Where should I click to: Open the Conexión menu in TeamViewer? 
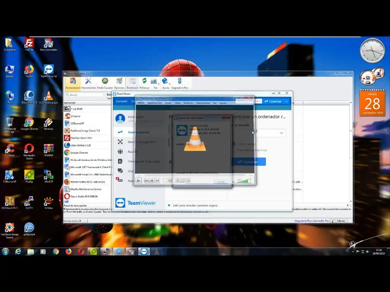click(121, 101)
